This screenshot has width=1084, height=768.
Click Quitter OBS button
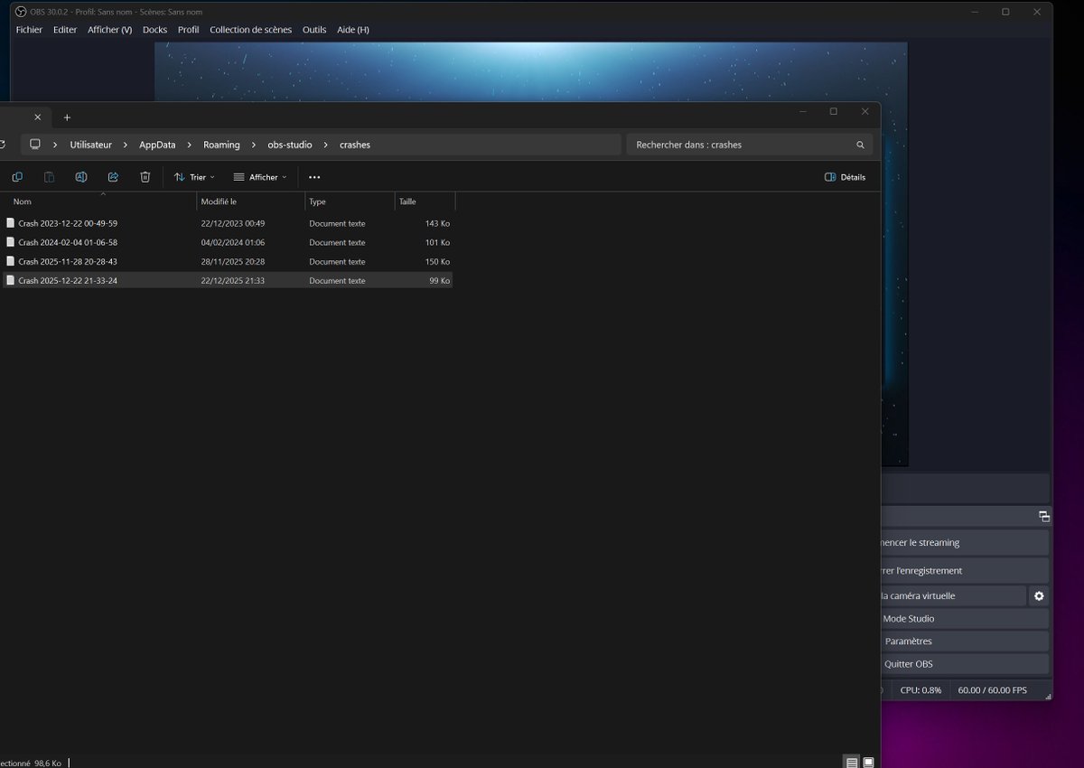[x=965, y=663]
